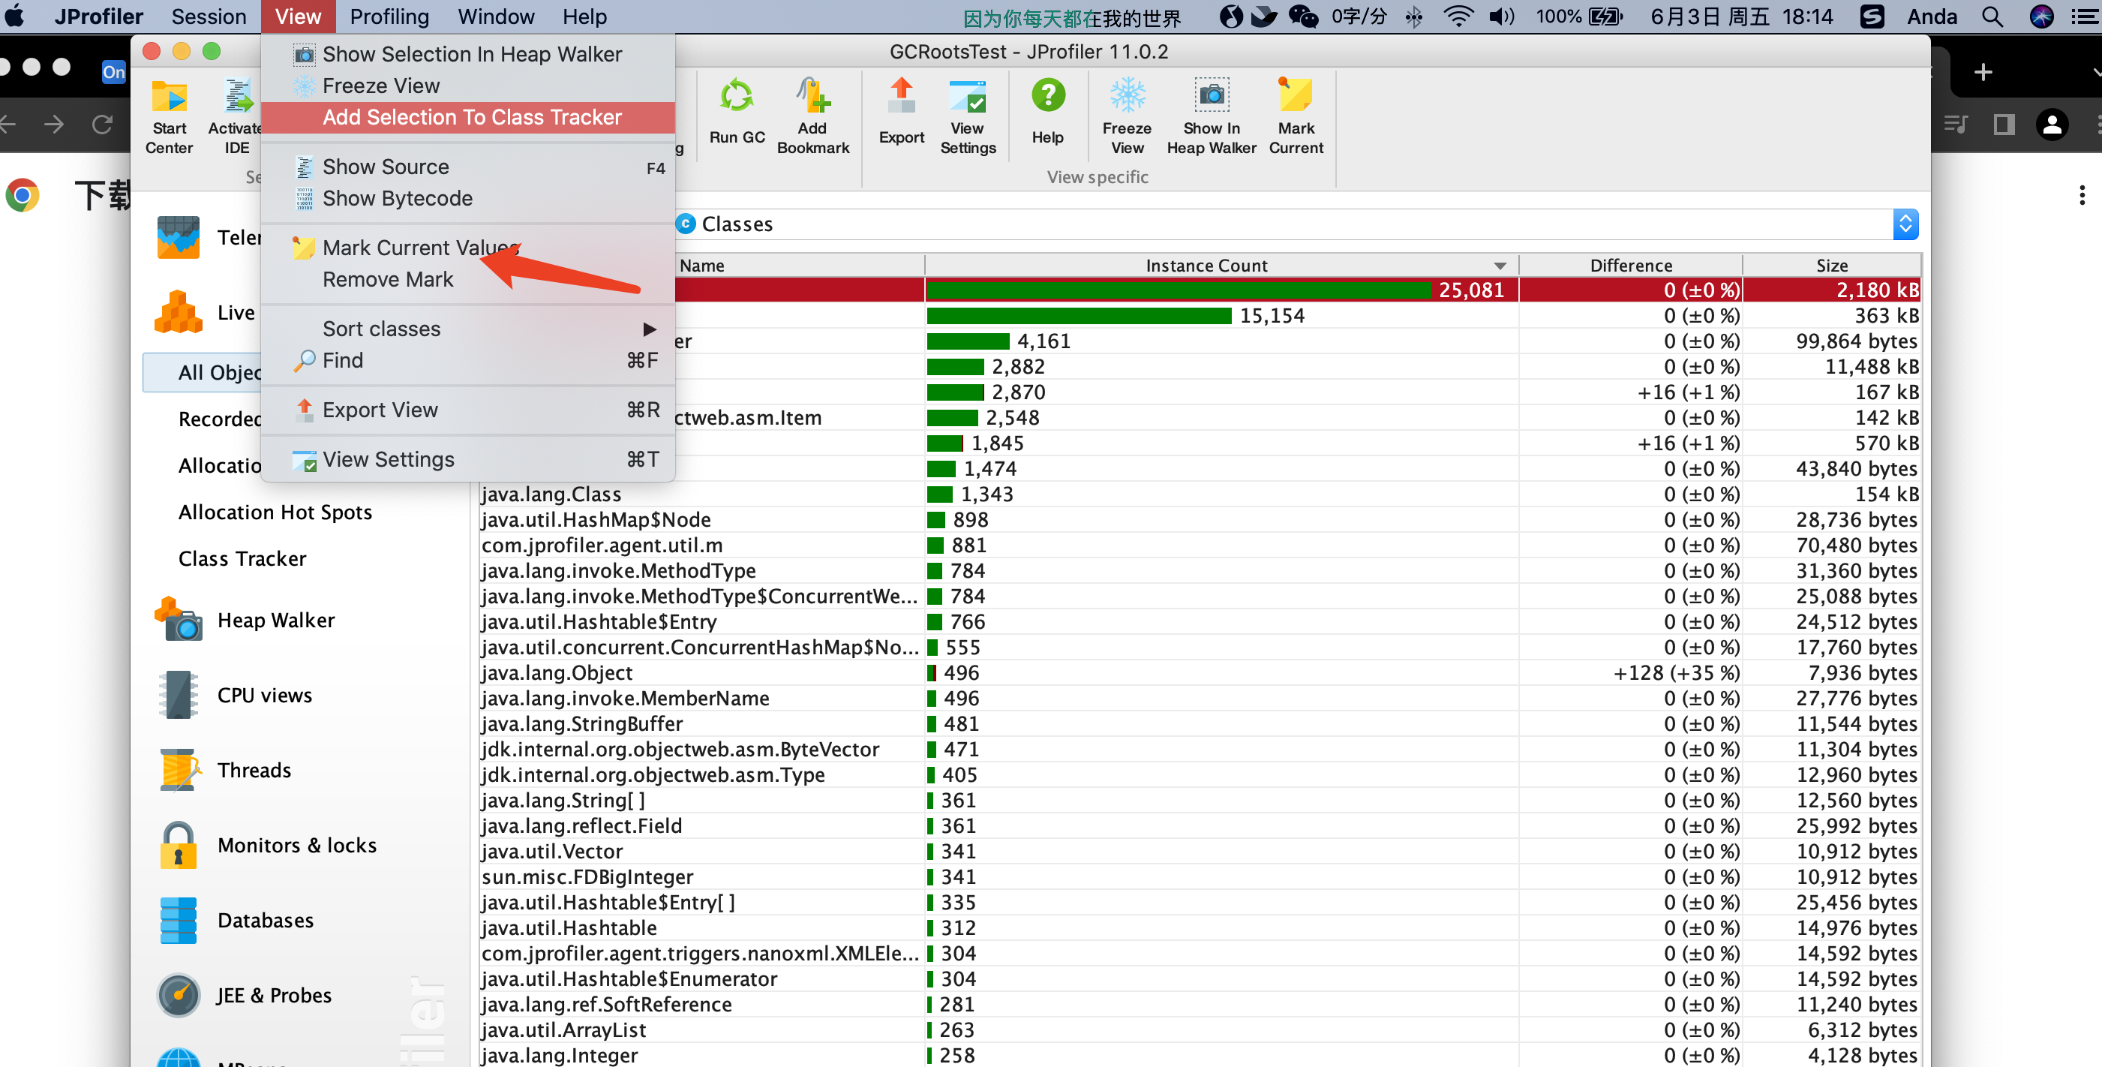Click the Telemetries sidebar icon
The height and width of the screenshot is (1067, 2102).
click(x=178, y=238)
